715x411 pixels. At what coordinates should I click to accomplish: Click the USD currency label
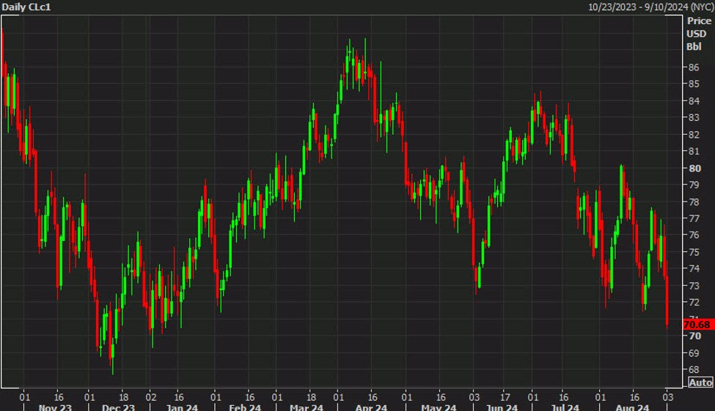pyautogui.click(x=696, y=34)
